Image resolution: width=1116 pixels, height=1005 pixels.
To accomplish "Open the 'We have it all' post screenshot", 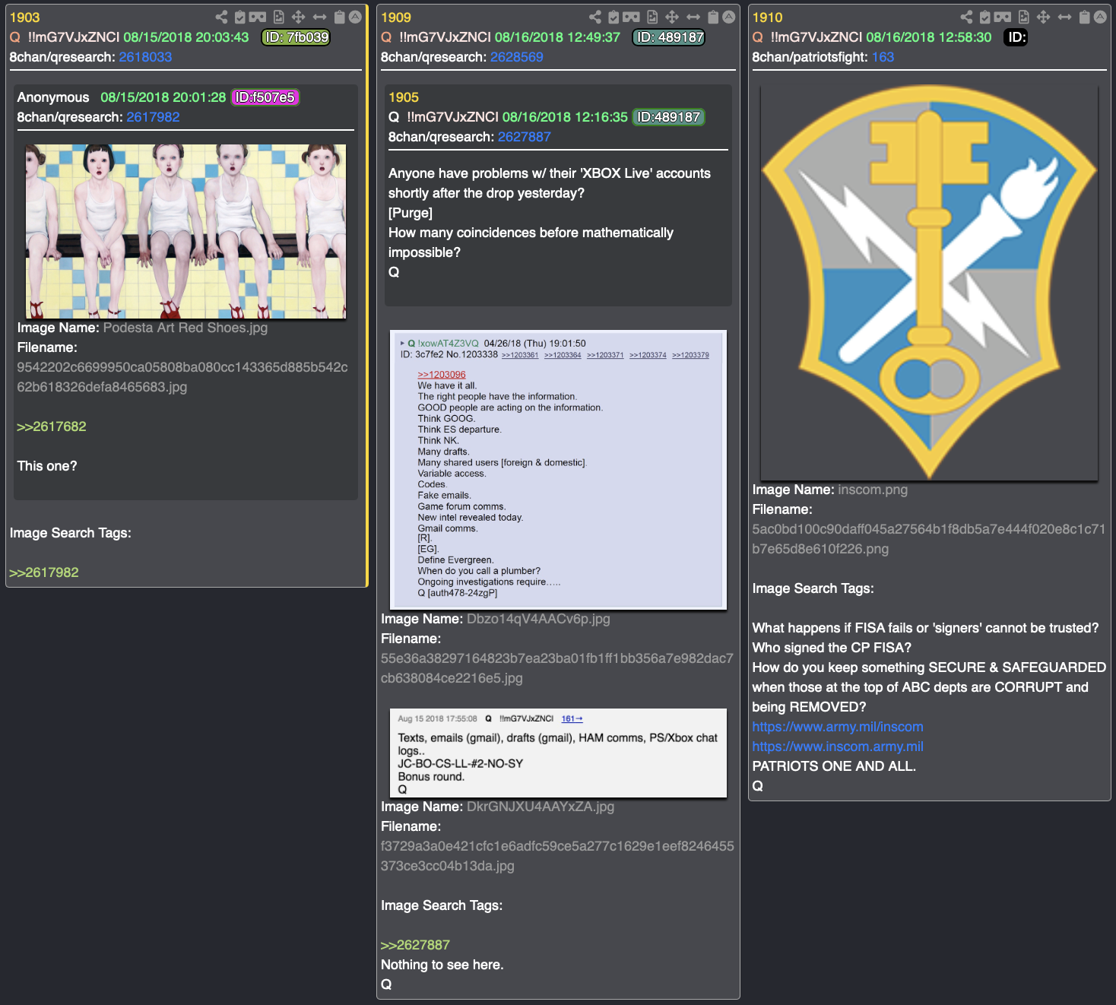I will tap(558, 470).
